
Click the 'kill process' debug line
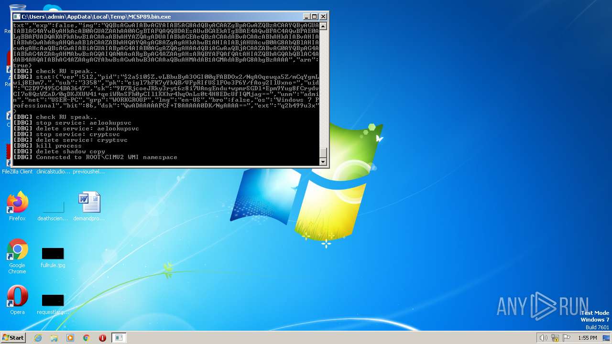48,146
